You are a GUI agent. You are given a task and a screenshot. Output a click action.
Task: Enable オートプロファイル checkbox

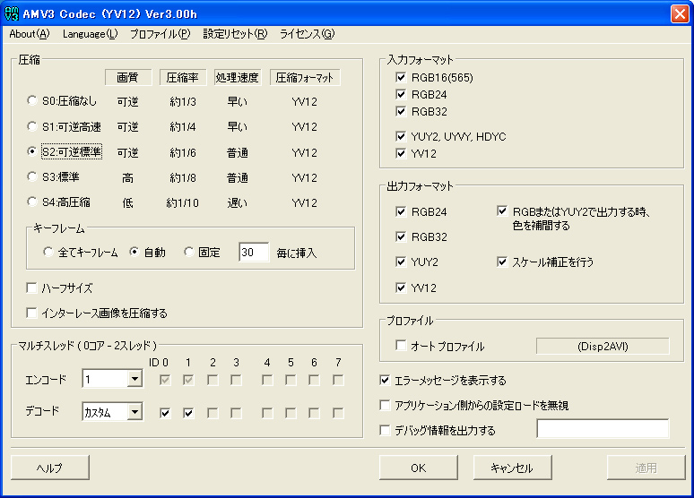click(x=401, y=345)
